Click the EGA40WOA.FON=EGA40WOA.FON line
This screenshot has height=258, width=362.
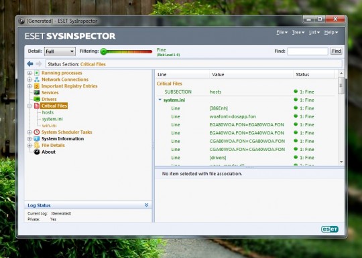(x=247, y=133)
